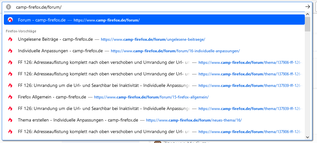Click the globe site-info icon in address bar

(9, 7)
